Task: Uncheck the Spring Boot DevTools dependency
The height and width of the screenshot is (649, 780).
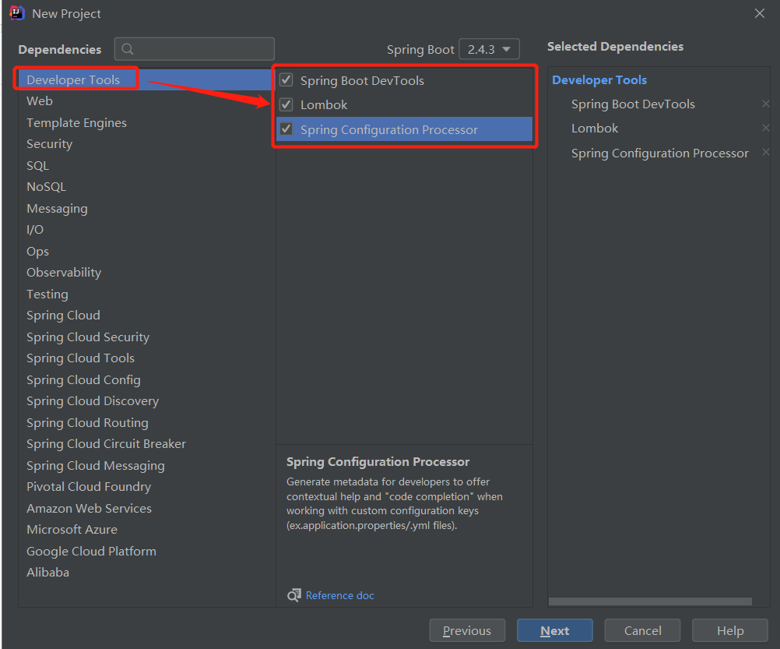Action: tap(286, 80)
